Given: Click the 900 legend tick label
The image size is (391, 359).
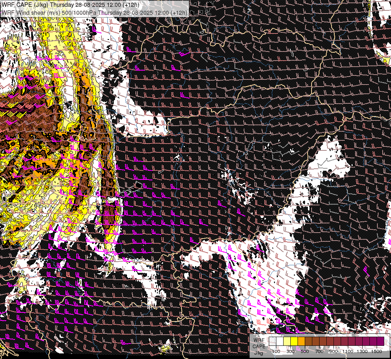Looking at the screenshot, I should click(x=333, y=351).
